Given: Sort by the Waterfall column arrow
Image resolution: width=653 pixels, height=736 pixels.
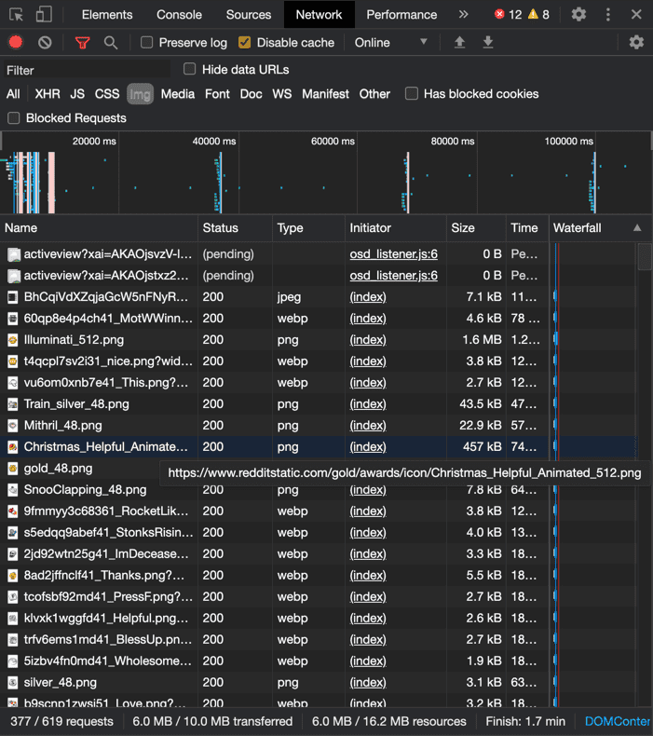Looking at the screenshot, I should click(x=637, y=228).
